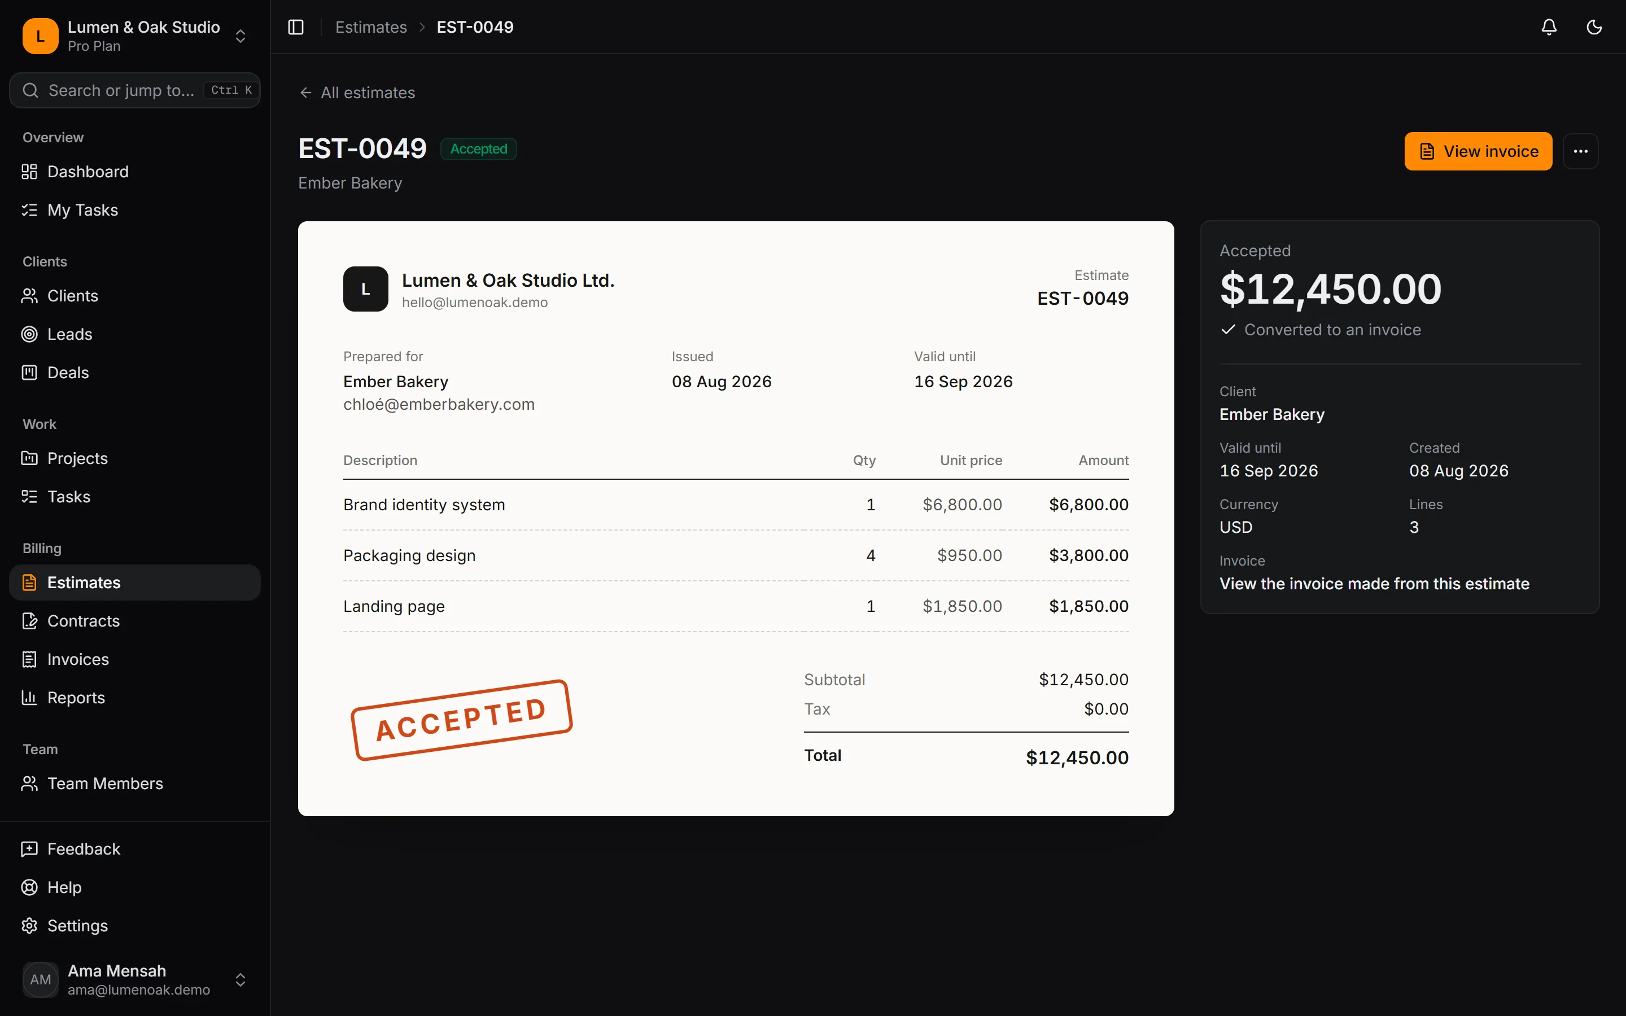Click the Tasks list icon
This screenshot has width=1626, height=1016.
pyautogui.click(x=29, y=497)
